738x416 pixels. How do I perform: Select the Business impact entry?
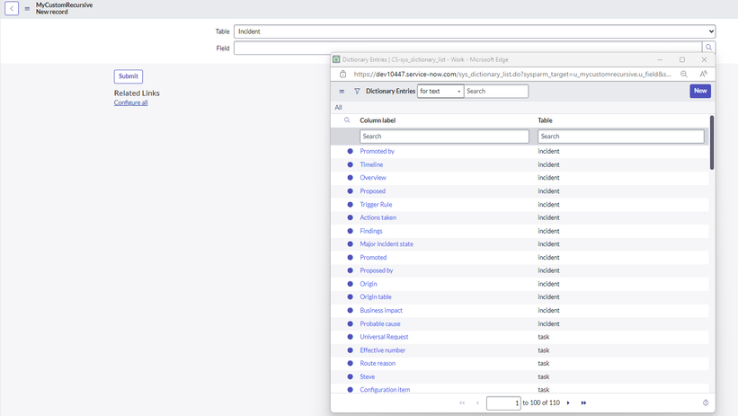point(381,310)
